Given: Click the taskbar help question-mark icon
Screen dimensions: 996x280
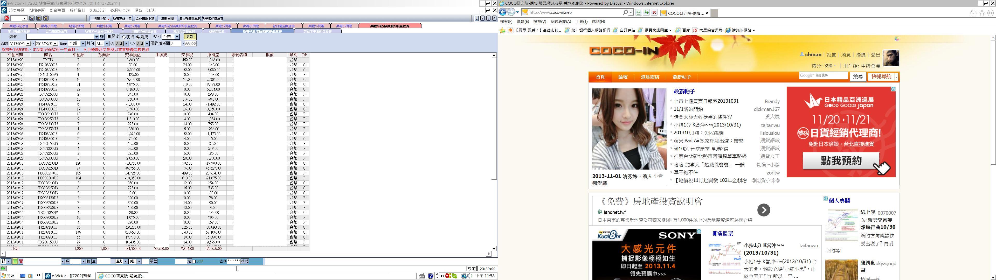Looking at the screenshot, I should pos(430,276).
